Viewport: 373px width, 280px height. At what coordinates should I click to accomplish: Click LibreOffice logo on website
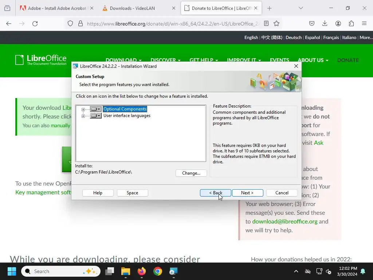click(41, 60)
